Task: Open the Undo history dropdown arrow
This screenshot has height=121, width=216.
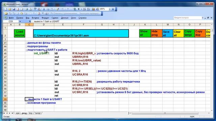Action: tap(65, 9)
